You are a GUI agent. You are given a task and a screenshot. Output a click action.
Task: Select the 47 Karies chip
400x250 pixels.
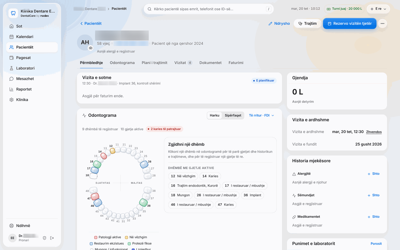226,205
